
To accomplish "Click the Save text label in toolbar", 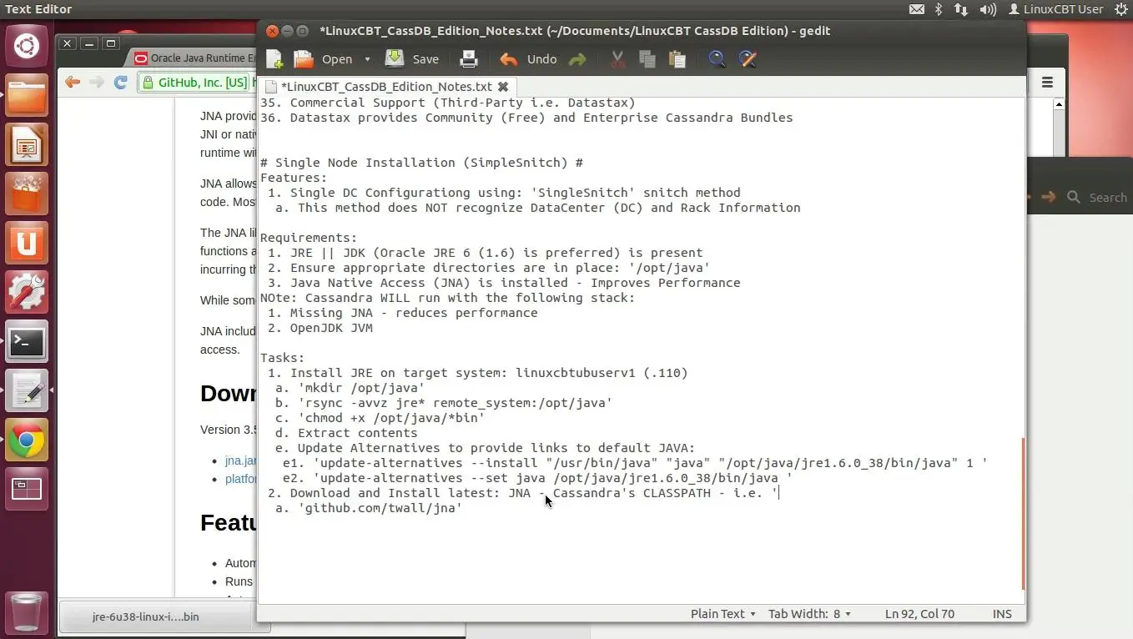I will [426, 59].
